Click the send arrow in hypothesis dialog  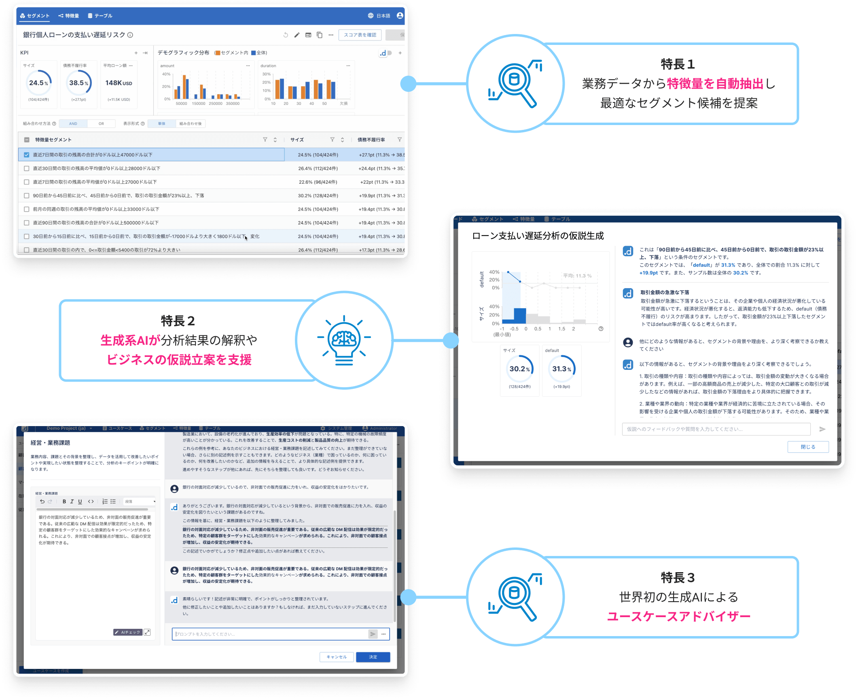point(822,429)
